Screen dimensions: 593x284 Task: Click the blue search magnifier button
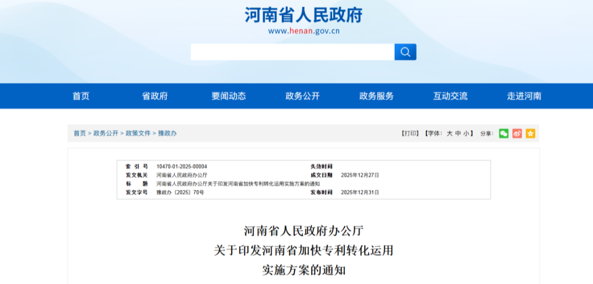405,52
